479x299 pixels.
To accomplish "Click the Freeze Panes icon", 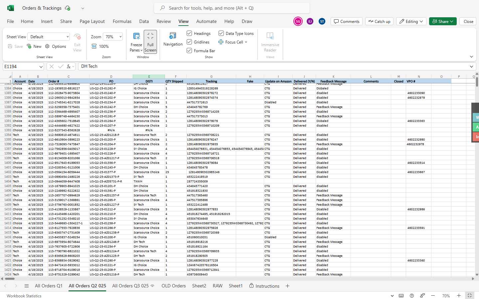I will (136, 36).
